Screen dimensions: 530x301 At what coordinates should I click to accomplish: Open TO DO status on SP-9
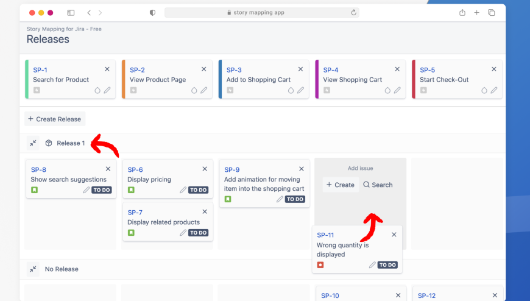(x=295, y=199)
